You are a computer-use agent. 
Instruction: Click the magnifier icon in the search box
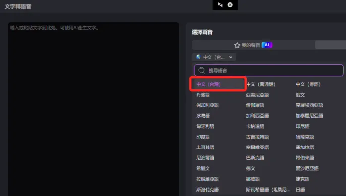click(201, 70)
